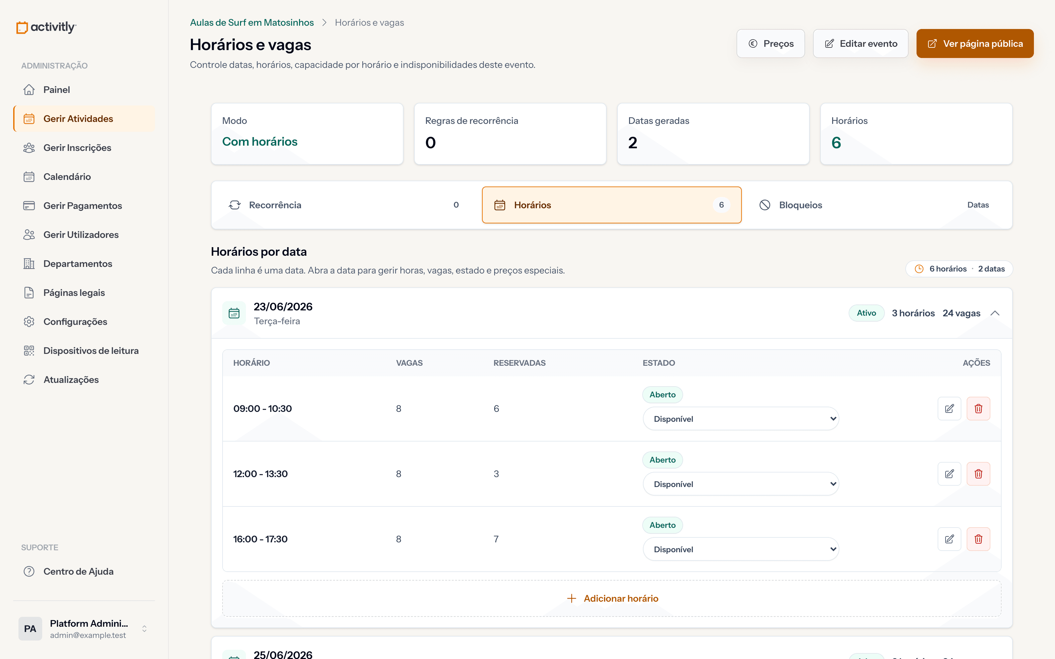Screen dimensions: 1055x659
Task: Switch to the Bloqueios tab
Action: [877, 205]
